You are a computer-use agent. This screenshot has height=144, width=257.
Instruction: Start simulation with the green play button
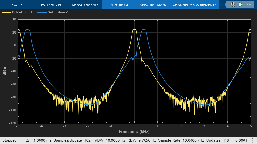coord(241,4)
